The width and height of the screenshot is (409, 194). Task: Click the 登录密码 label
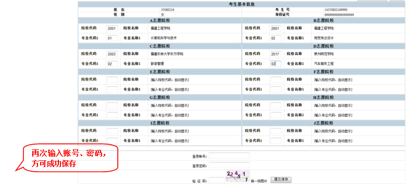[x=200, y=166]
